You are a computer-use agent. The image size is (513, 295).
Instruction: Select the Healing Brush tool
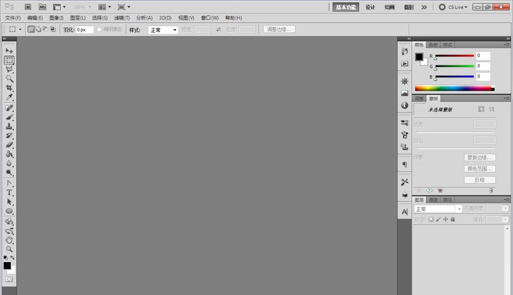9,108
